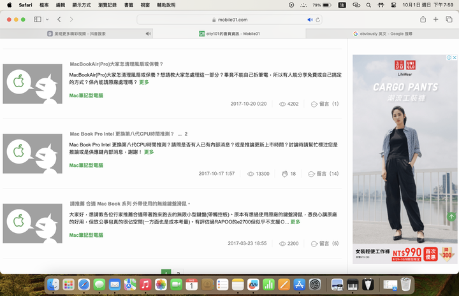Click Spotlight search icon in menu bar

click(368, 5)
